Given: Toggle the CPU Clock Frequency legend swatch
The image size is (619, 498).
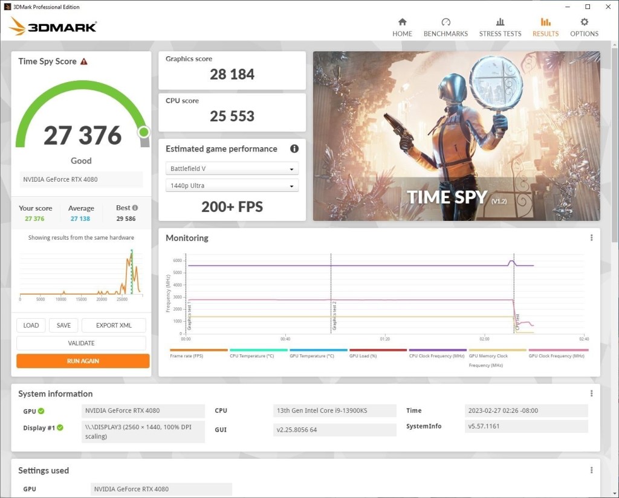Looking at the screenshot, I should 438,350.
